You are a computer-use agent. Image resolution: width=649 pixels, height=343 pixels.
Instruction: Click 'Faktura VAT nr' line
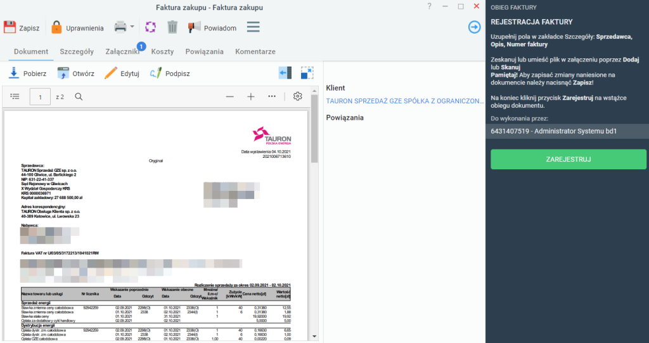(x=60, y=253)
